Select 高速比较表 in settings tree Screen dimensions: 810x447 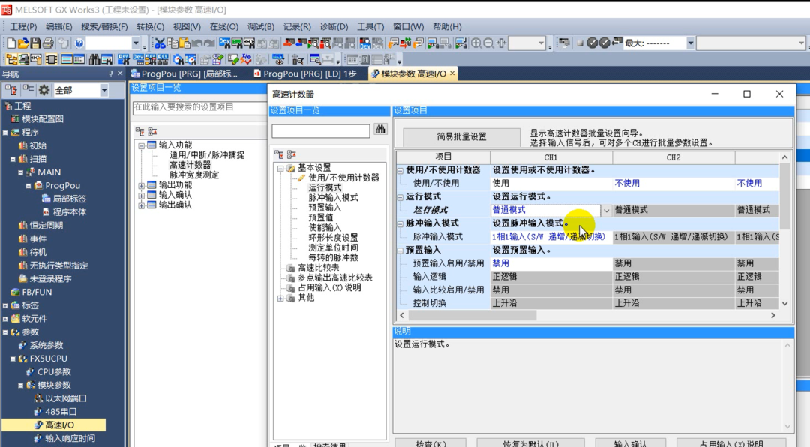tap(318, 268)
